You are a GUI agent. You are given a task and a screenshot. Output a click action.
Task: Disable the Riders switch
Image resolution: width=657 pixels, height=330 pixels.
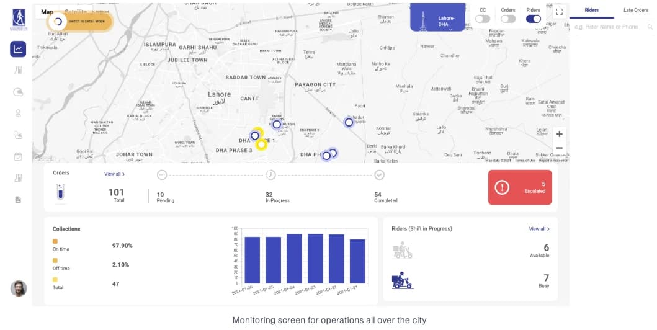[x=534, y=19]
